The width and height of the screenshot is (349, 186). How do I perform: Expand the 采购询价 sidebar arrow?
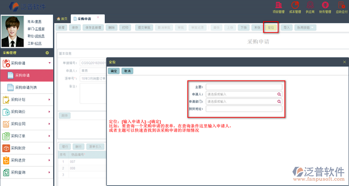point(49,112)
